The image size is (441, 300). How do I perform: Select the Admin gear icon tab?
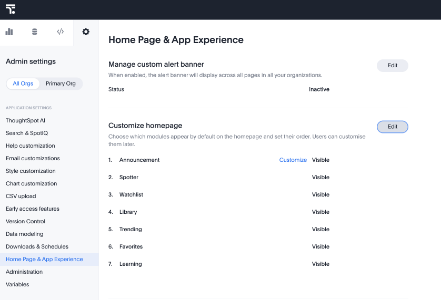86,32
